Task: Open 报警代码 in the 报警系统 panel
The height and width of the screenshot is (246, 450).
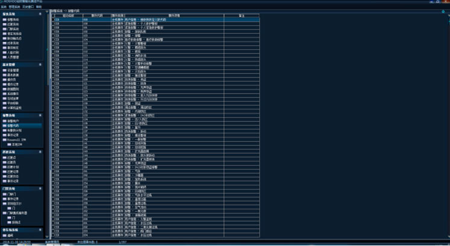Action: 13,126
